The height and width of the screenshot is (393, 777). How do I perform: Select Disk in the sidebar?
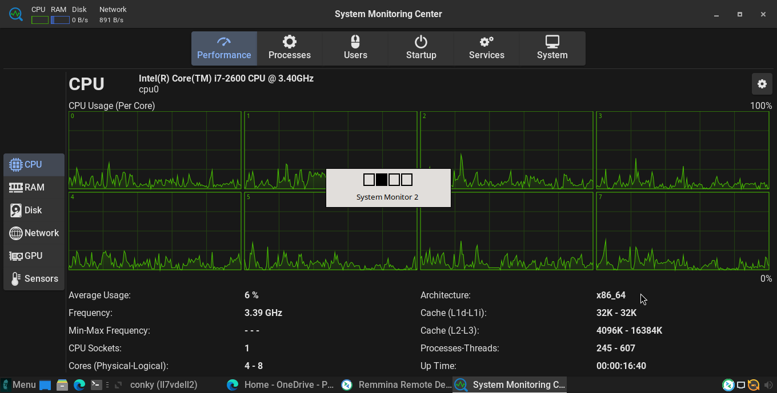coord(34,210)
